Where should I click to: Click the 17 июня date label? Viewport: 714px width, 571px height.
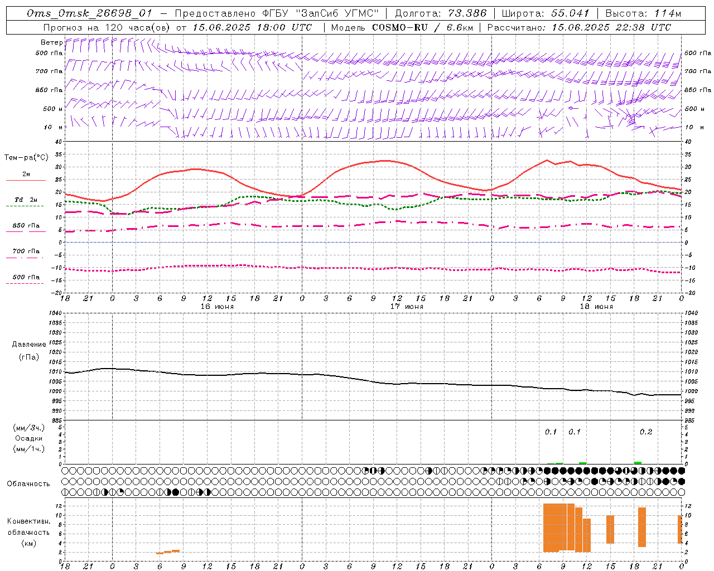(x=407, y=307)
